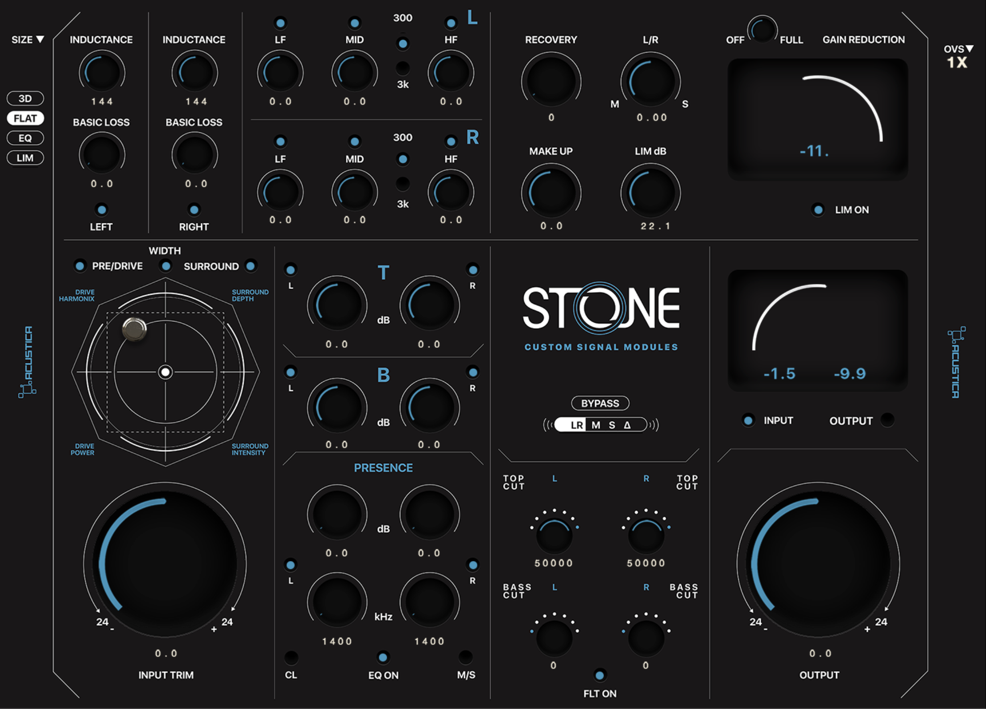The height and width of the screenshot is (709, 986).
Task: Click the silver joystick puck in the XY pad
Action: point(134,330)
